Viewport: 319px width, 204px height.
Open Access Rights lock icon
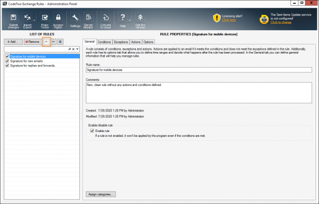tap(58, 21)
